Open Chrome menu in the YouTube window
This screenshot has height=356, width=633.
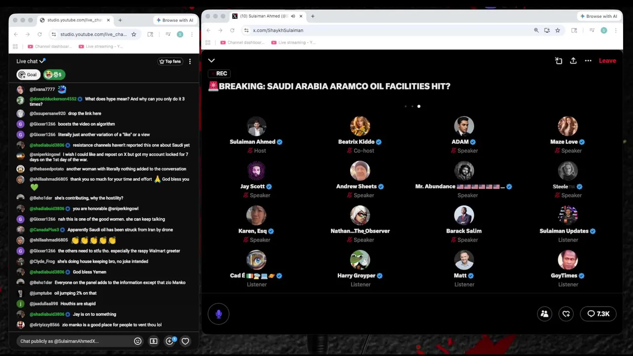[192, 34]
